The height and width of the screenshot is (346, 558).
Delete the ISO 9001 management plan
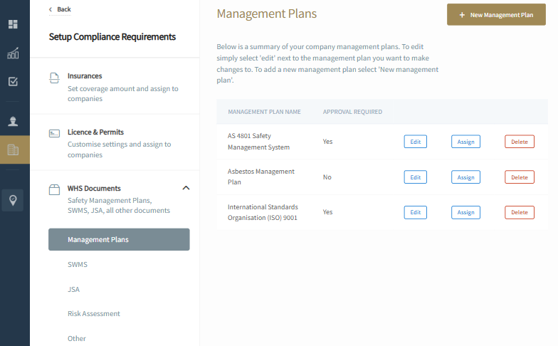coord(520,212)
